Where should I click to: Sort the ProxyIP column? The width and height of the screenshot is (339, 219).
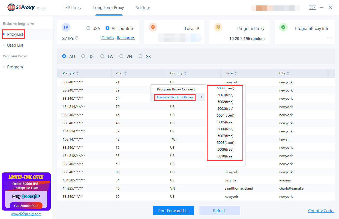[77, 73]
